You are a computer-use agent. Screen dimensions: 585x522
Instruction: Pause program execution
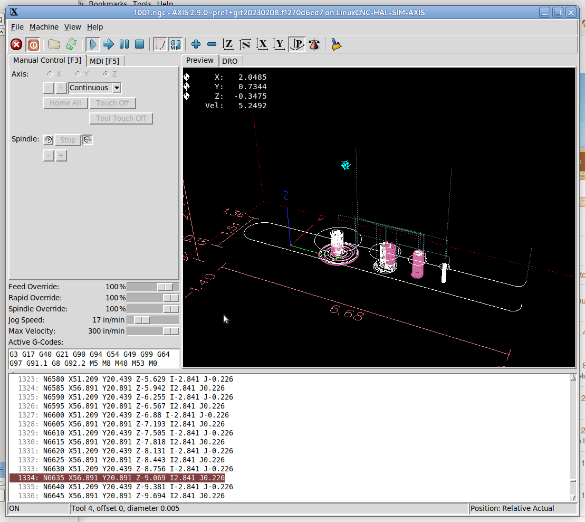124,44
